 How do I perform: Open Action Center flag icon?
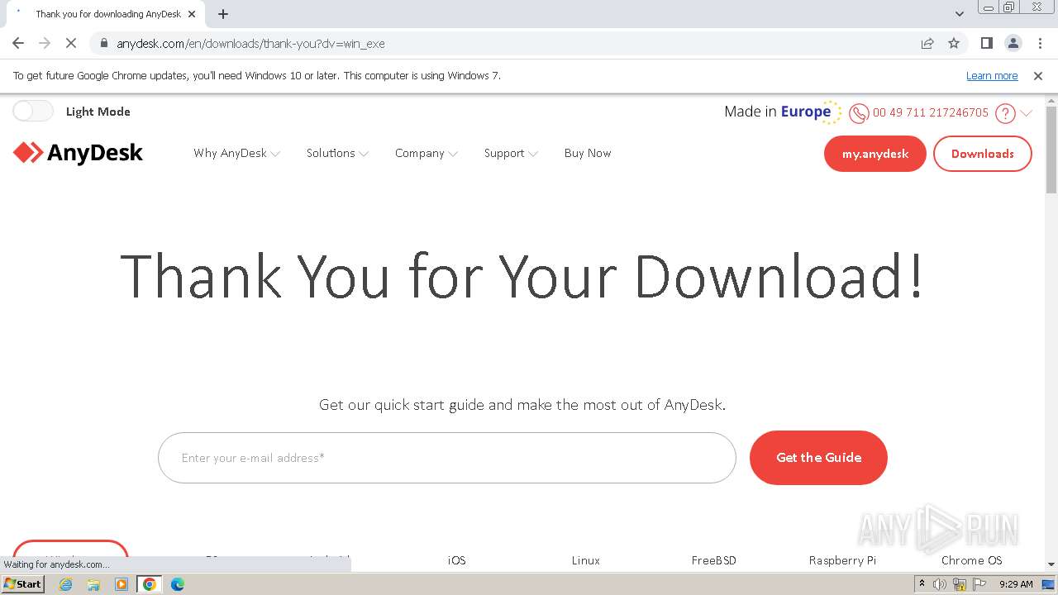(981, 584)
